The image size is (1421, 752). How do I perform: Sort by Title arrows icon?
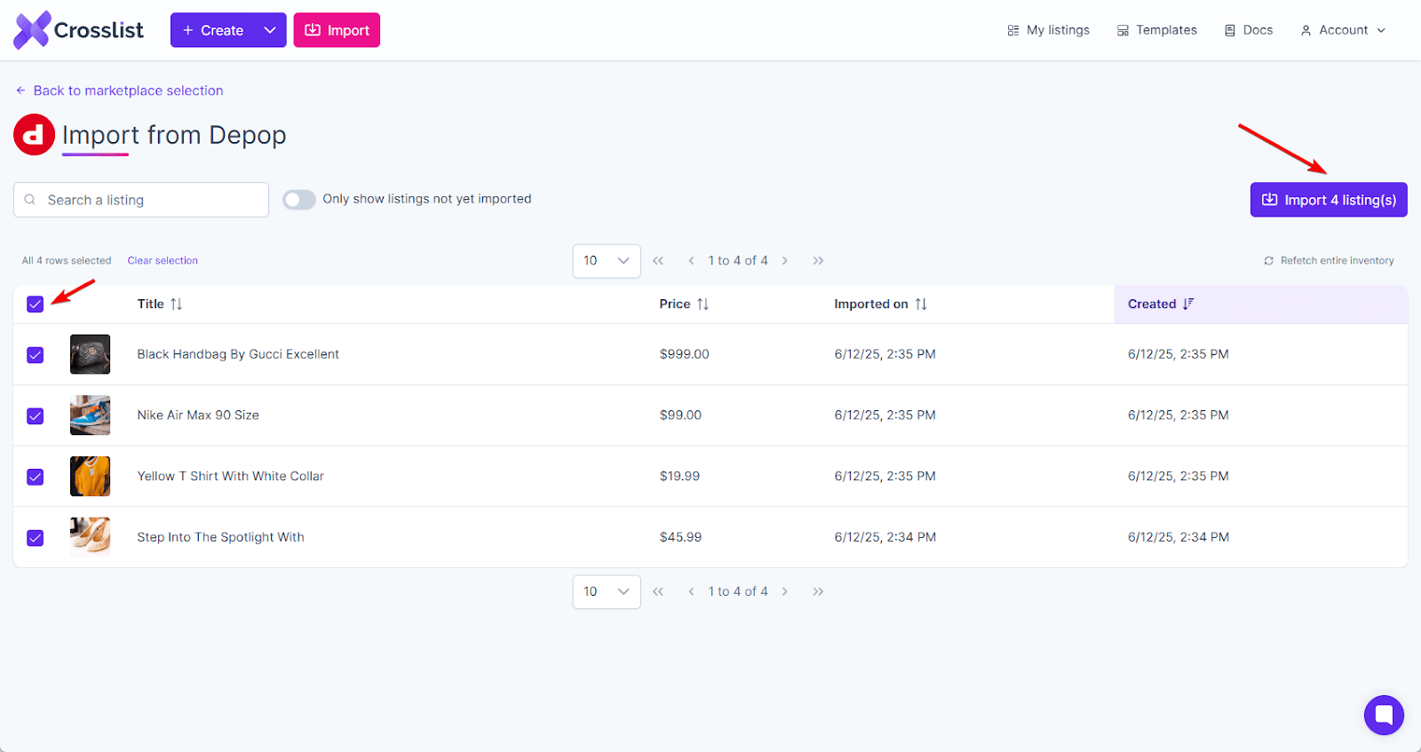click(x=176, y=304)
